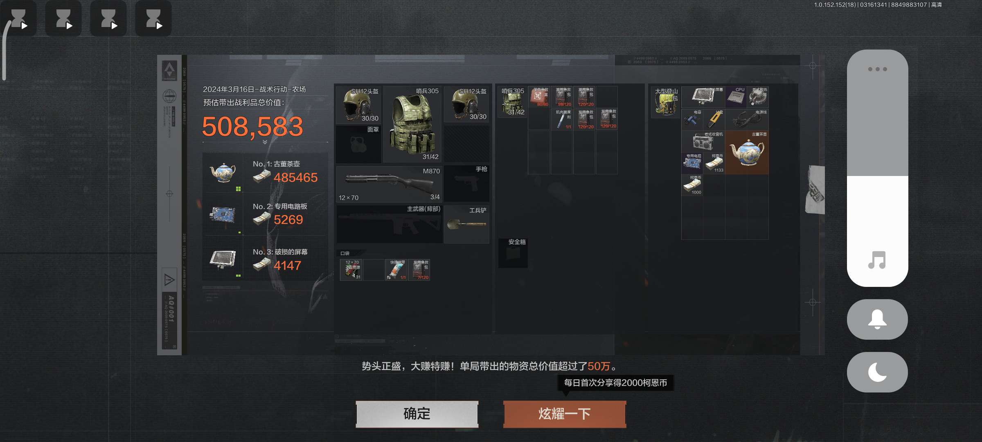Select the M870 shotgun slot
This screenshot has height=442, width=982.
tap(389, 184)
